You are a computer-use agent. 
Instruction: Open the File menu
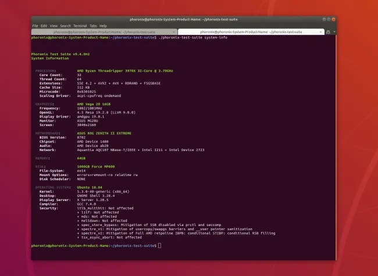coord(35,26)
